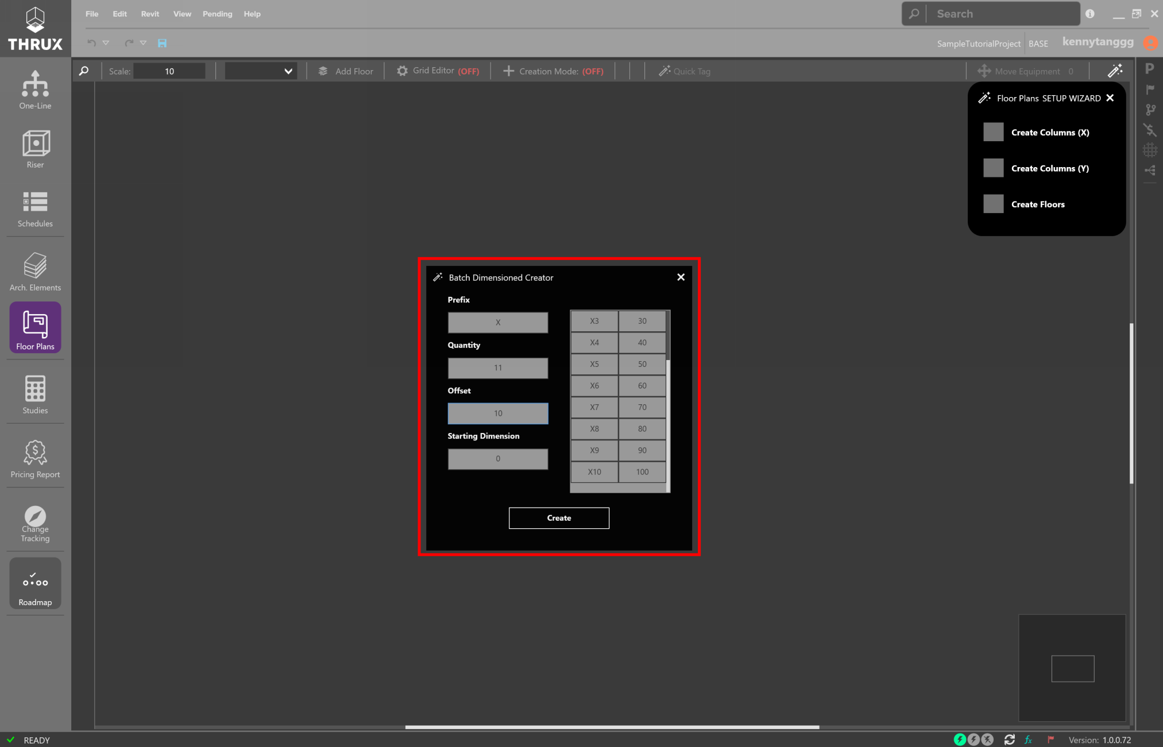The width and height of the screenshot is (1163, 747).
Task: Select the X5 cell in list
Action: point(594,364)
